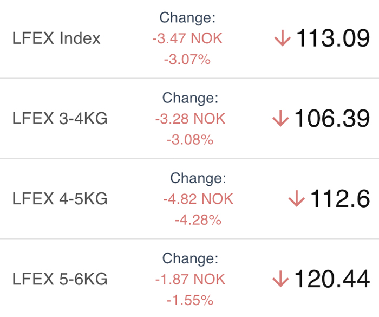Click the -3.08% percent change

[190, 140]
